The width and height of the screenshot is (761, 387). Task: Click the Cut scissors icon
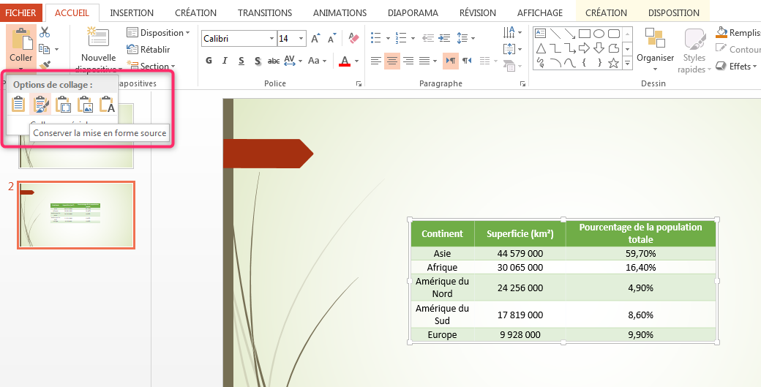[x=45, y=32]
